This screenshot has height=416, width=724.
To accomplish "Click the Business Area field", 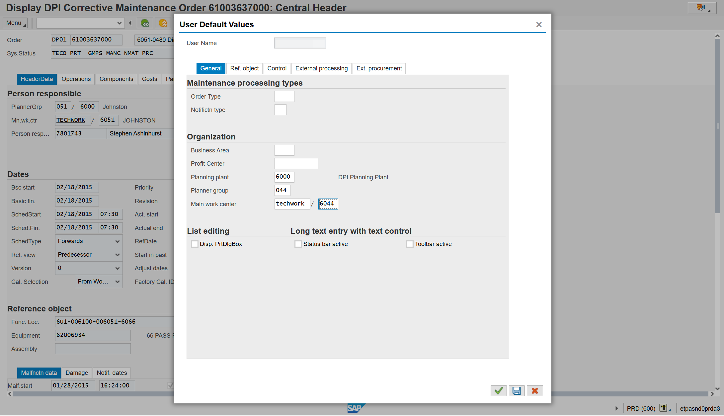I will [284, 150].
